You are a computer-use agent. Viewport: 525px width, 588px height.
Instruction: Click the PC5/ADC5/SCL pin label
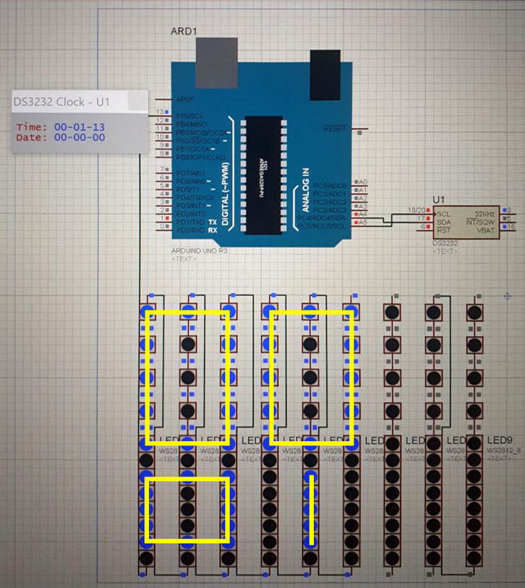tap(321, 226)
